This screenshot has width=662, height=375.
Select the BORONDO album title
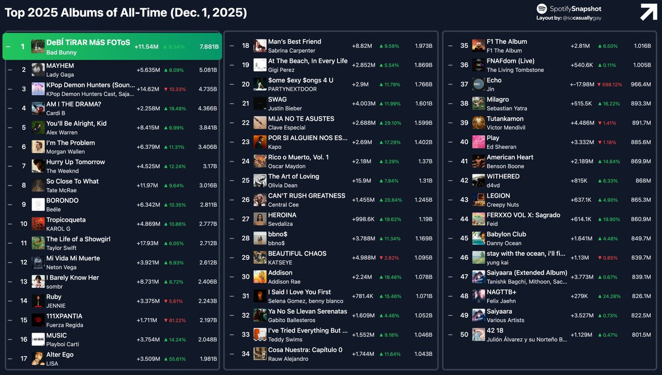point(62,200)
